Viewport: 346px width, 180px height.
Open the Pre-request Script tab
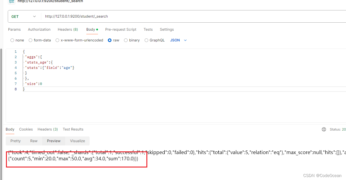coord(121,30)
